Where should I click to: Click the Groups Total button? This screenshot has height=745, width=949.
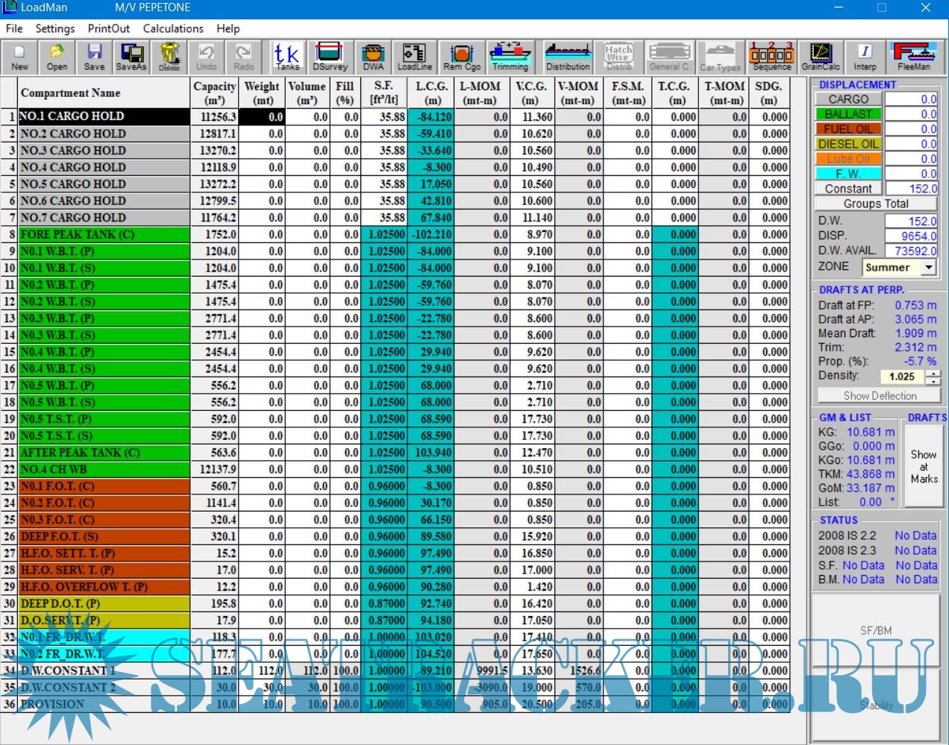coord(876,204)
